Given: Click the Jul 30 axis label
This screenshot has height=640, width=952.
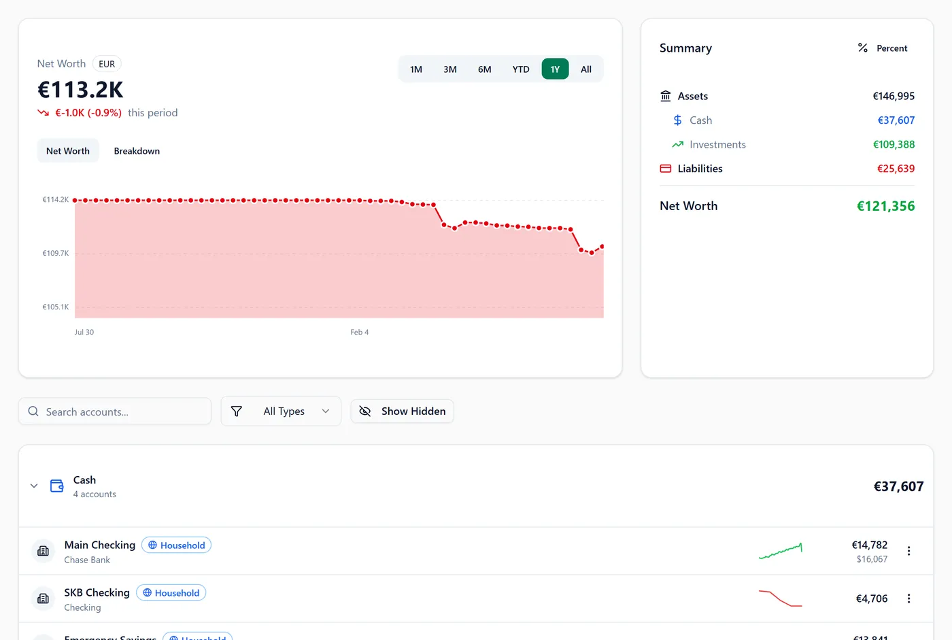Looking at the screenshot, I should coord(84,332).
